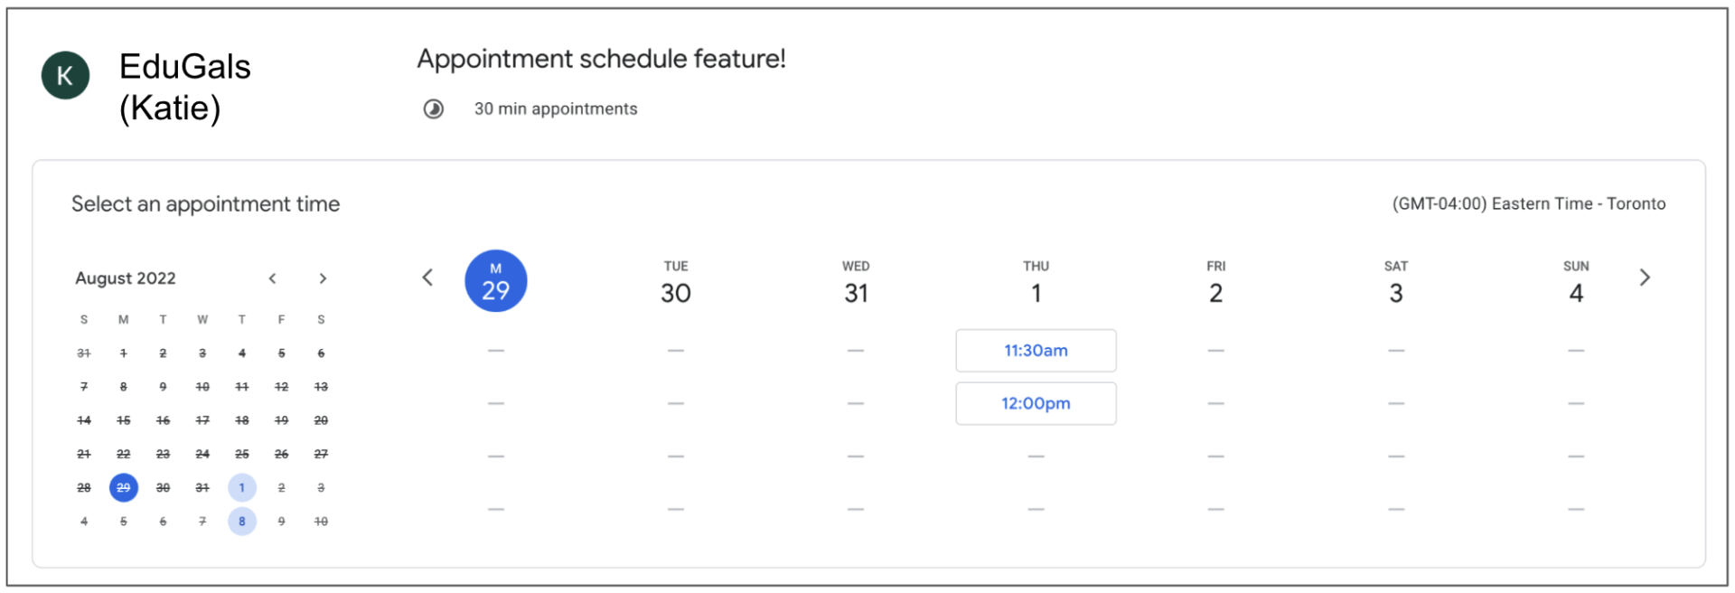Select Sunday 4 in week header
The height and width of the screenshot is (593, 1735).
pos(1576,283)
